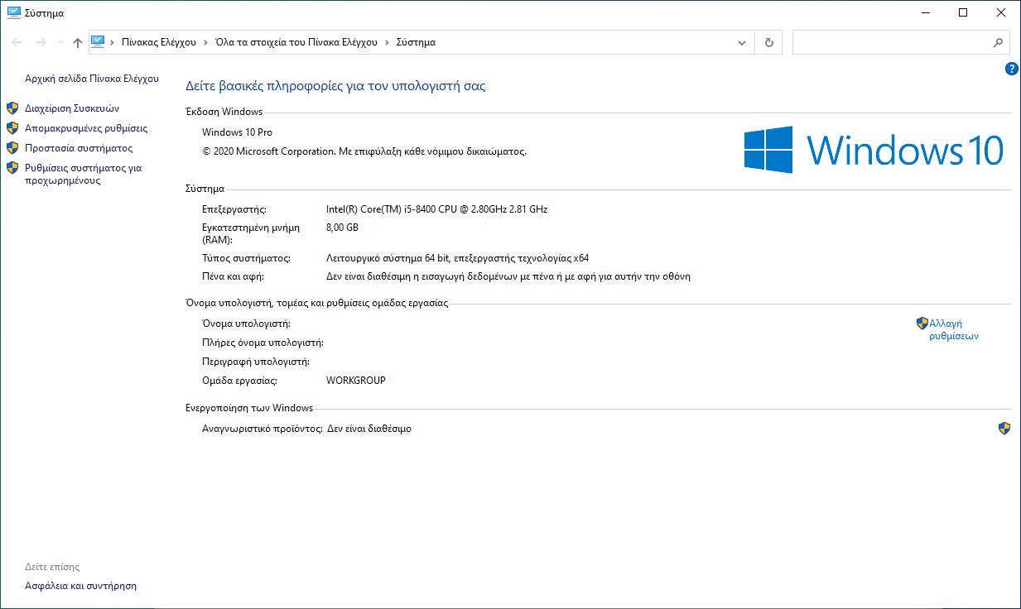
Task: Open Προστασία συστήματος link
Action: (79, 148)
